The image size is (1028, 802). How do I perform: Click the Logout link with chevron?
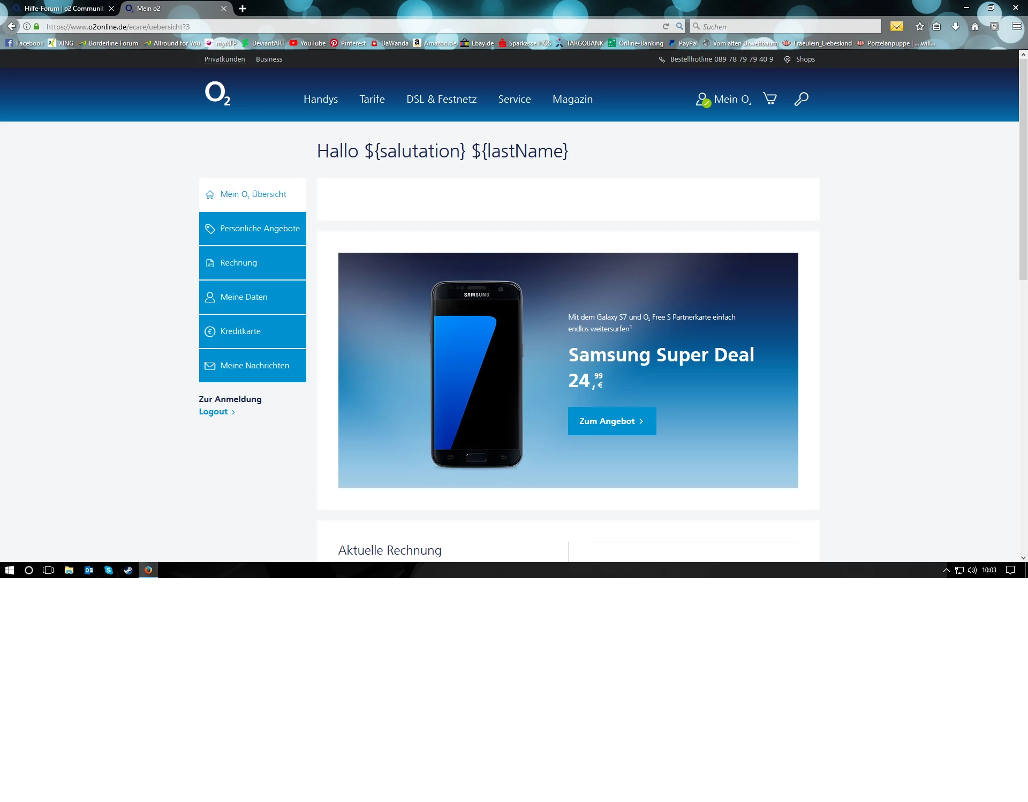[x=217, y=412]
